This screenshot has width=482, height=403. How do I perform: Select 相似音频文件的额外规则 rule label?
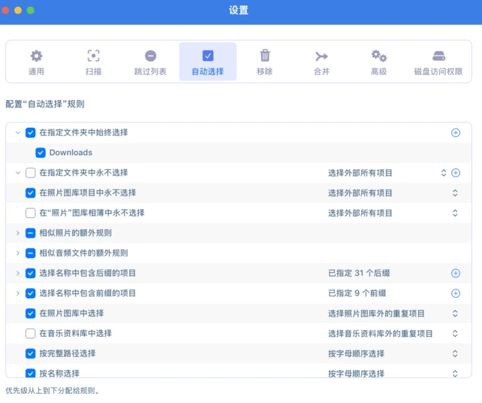[x=83, y=253]
